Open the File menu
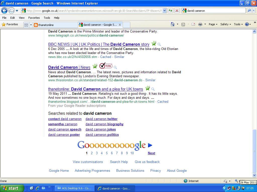The width and height of the screenshot is (257, 192). (5, 18)
